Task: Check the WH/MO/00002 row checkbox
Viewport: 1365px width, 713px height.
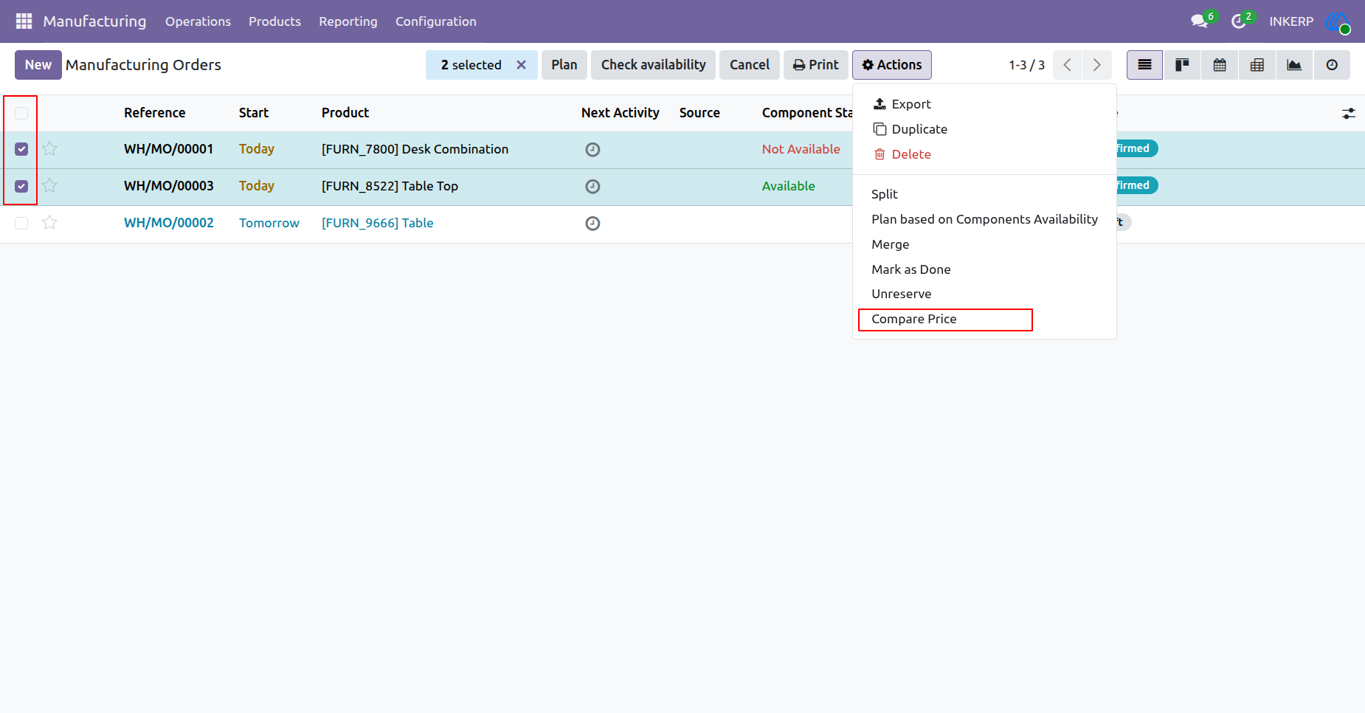Action: (x=21, y=223)
